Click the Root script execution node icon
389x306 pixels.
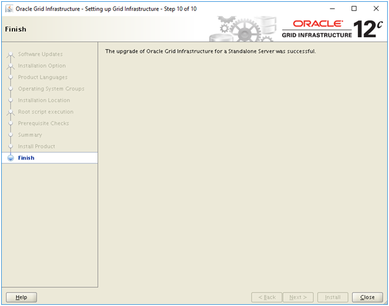(10, 113)
